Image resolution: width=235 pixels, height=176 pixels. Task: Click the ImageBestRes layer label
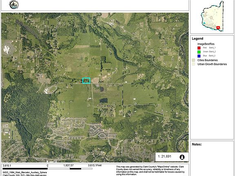click(206, 44)
